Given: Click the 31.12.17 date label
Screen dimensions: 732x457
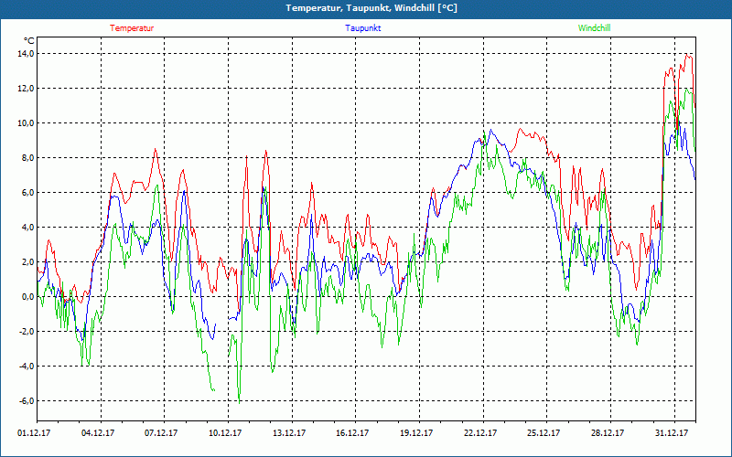Looking at the screenshot, I should tap(672, 433).
